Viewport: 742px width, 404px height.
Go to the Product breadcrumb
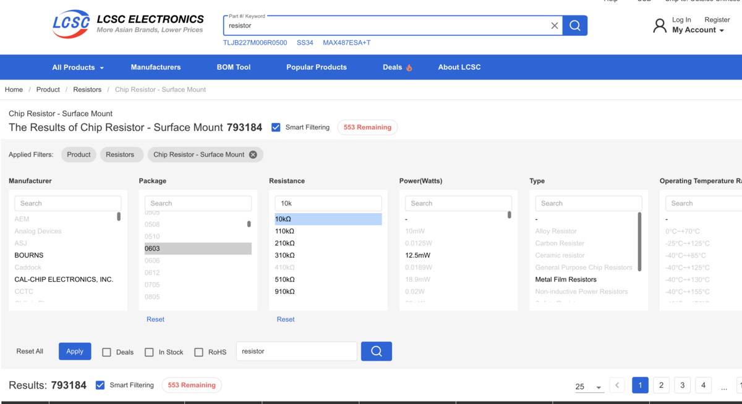(x=48, y=90)
